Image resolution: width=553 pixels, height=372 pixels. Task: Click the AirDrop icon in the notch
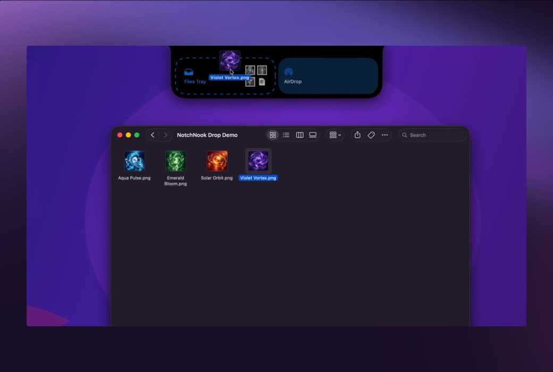tap(289, 72)
